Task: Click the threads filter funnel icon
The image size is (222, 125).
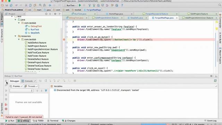Action: pyautogui.click(x=46, y=91)
